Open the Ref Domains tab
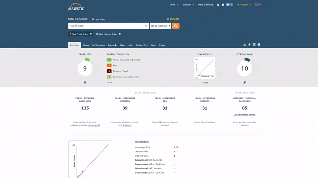 coord(99,45)
